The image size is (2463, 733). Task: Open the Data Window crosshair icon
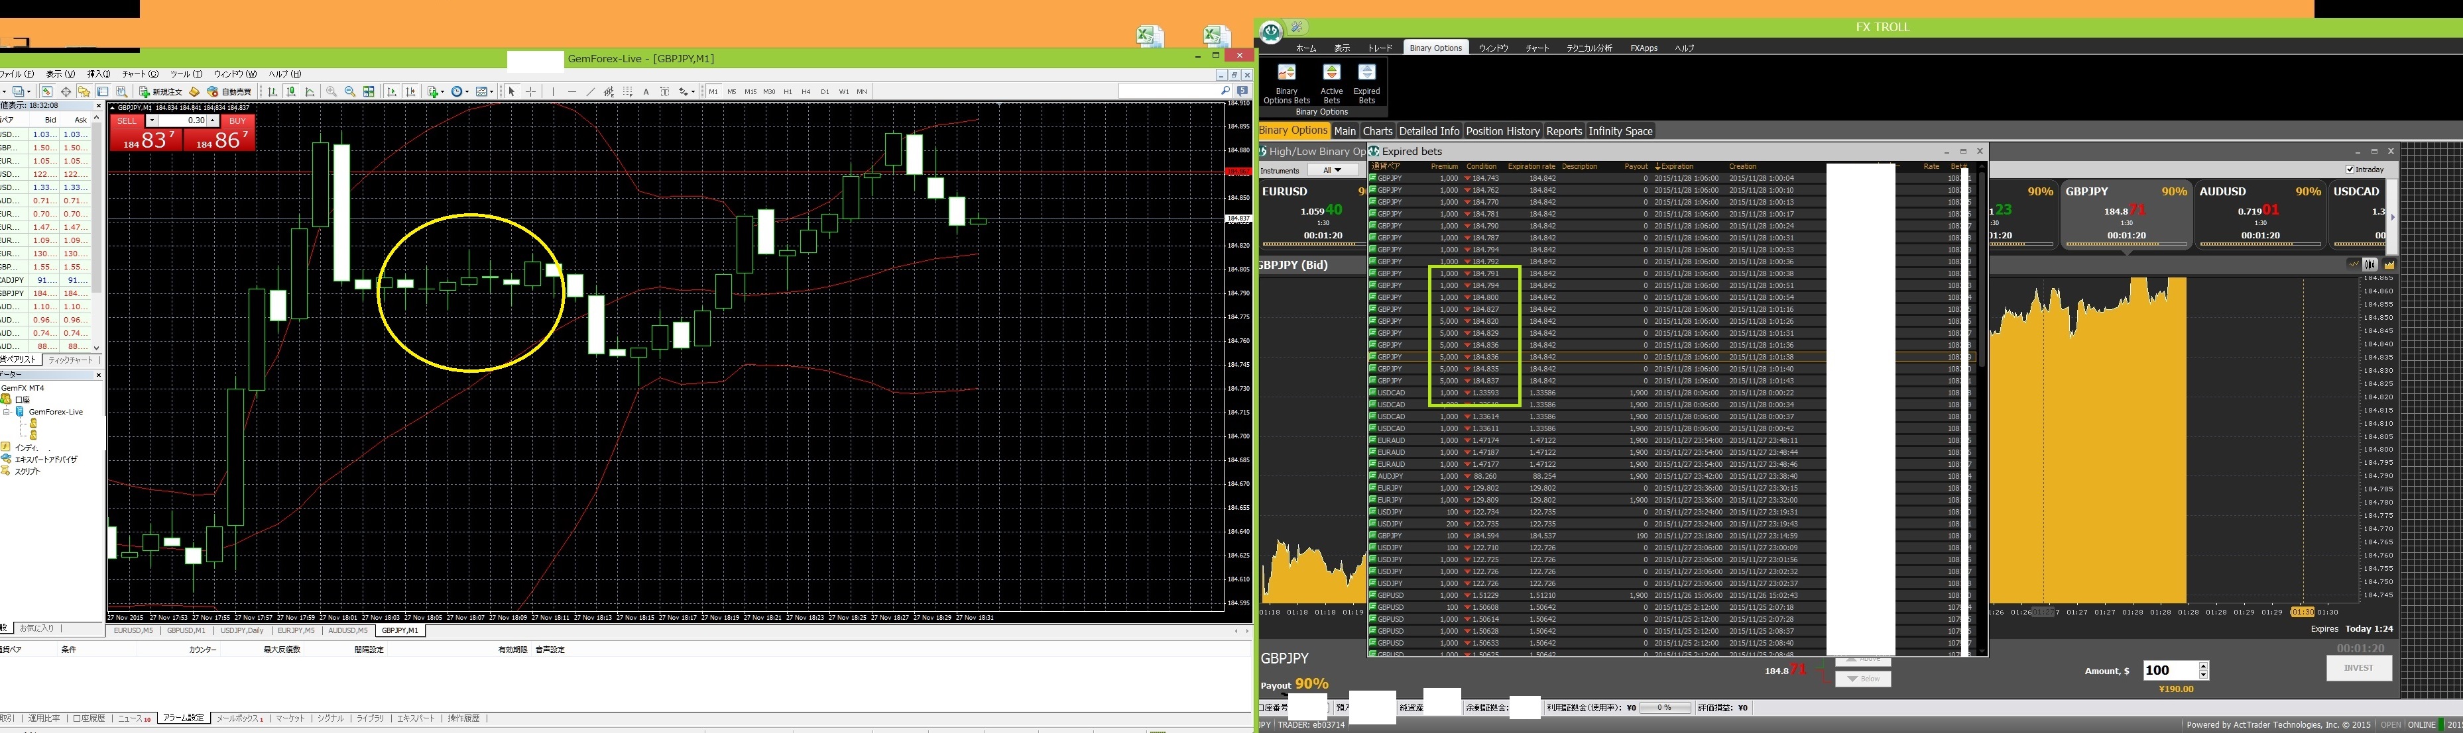[66, 91]
